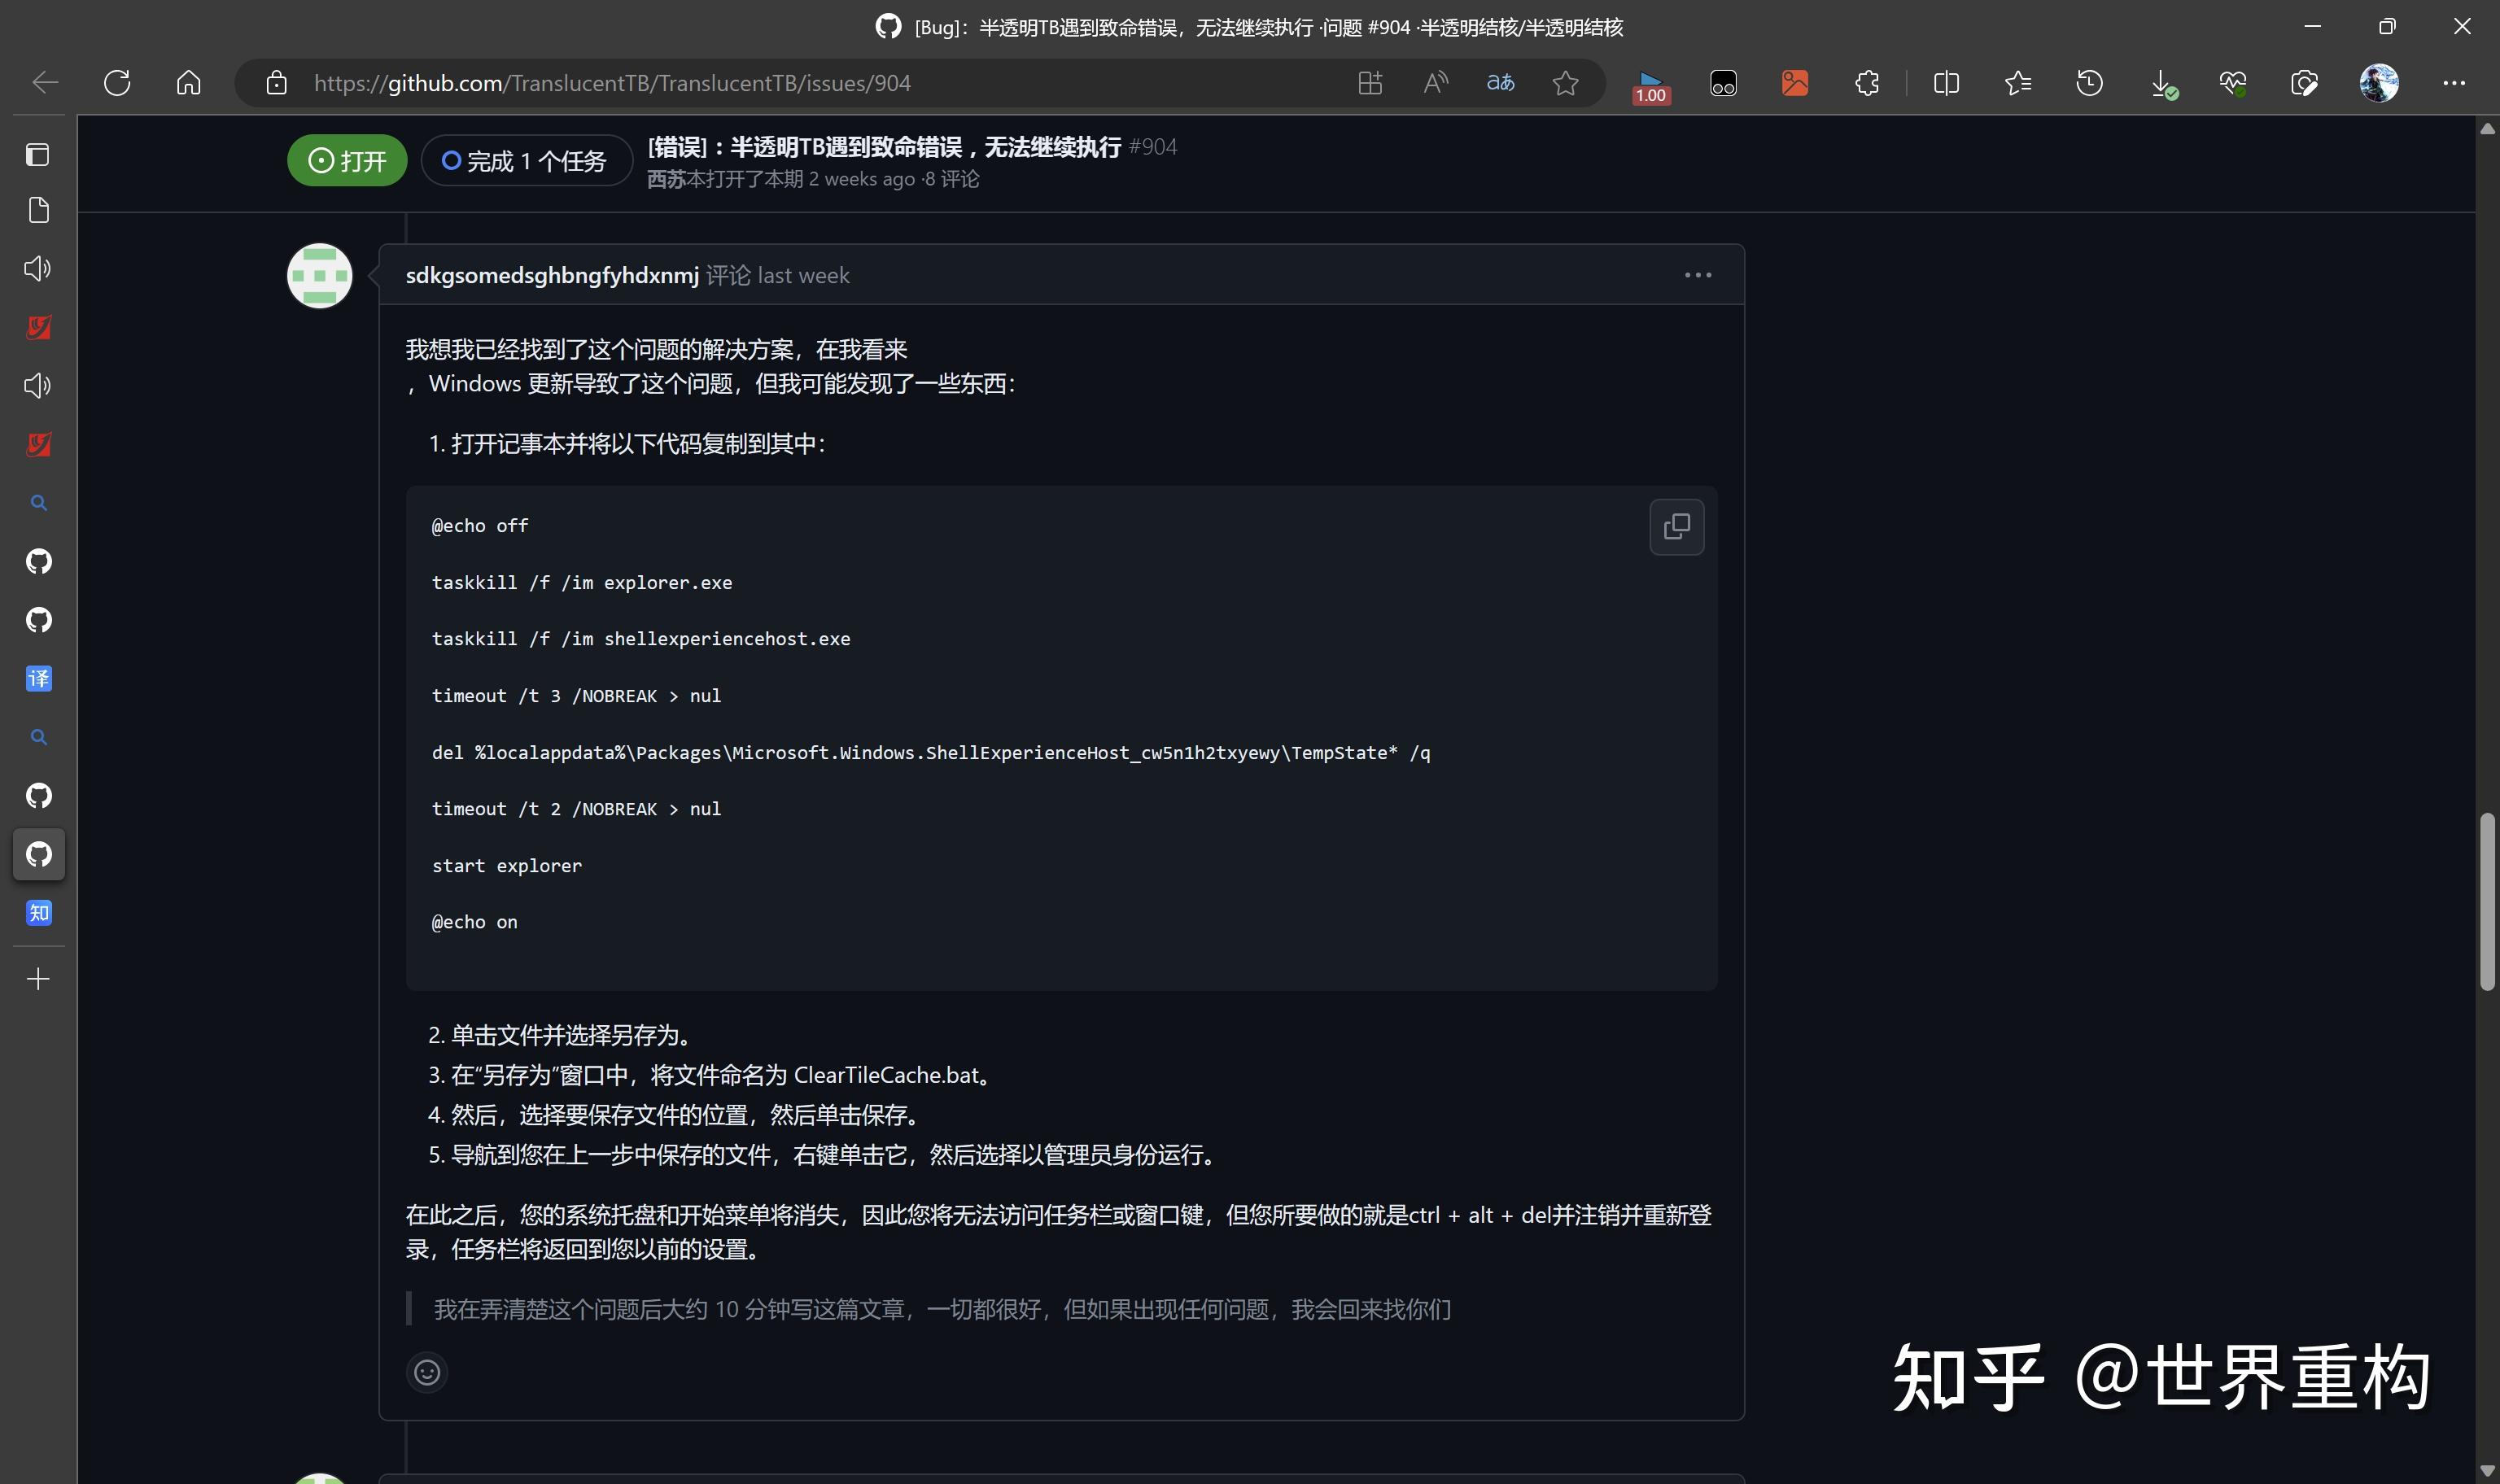Select the translate 译 tab in the sidebar

click(x=39, y=678)
